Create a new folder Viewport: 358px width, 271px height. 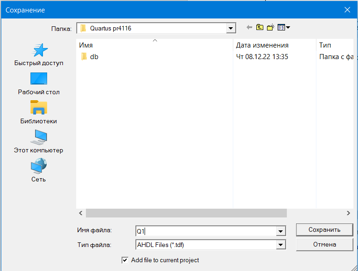click(271, 28)
